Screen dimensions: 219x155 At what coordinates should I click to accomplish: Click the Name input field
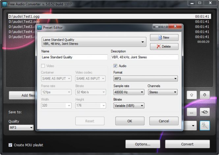74,57
